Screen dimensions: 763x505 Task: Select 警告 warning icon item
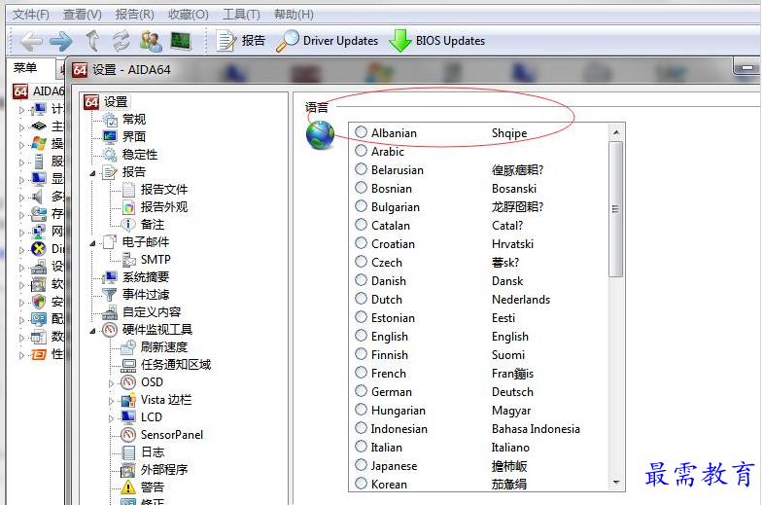point(128,487)
